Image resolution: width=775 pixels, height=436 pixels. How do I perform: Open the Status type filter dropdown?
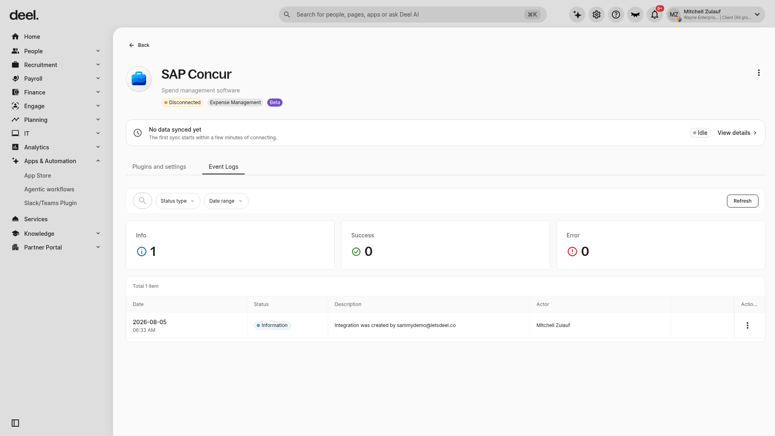point(178,201)
